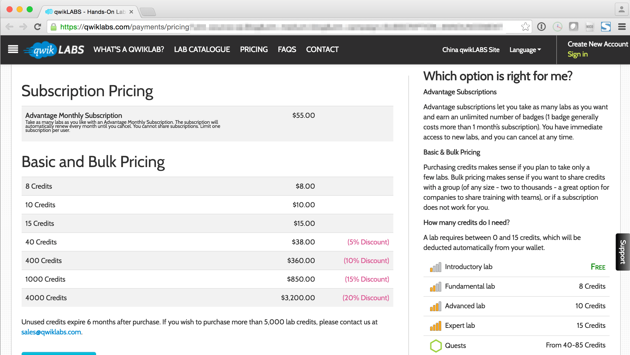This screenshot has width=630, height=355.
Task: Open Chrome user profile button
Action: pos(621,10)
